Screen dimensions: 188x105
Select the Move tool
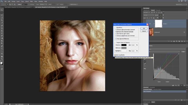pyautogui.click(x=2, y=10)
